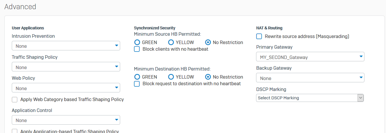Check Block request to destination with no heartbeat
The height and width of the screenshot is (133, 386).
pyautogui.click(x=137, y=84)
